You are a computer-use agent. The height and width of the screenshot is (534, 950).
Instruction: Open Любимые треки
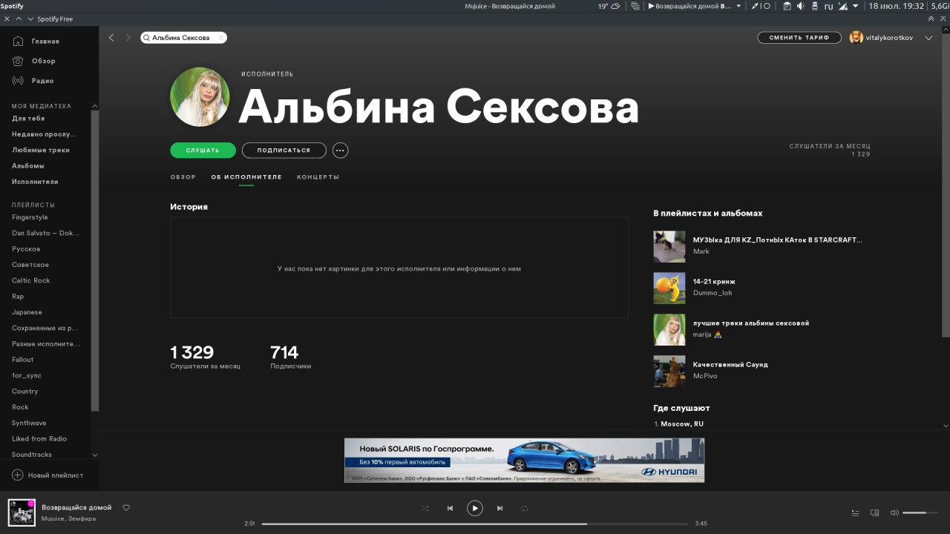point(41,150)
